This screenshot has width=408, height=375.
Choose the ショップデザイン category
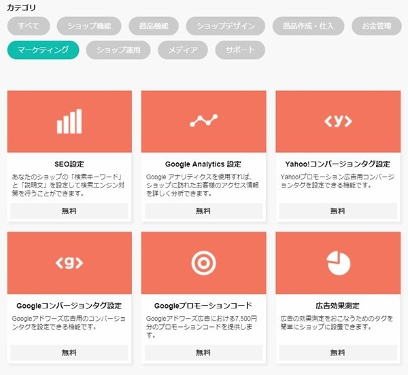(225, 26)
